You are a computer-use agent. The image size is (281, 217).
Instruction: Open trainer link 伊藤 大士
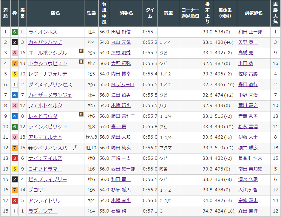(248, 137)
